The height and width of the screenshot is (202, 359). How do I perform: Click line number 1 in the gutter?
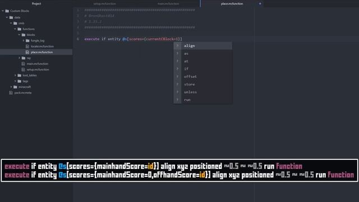click(x=78, y=10)
